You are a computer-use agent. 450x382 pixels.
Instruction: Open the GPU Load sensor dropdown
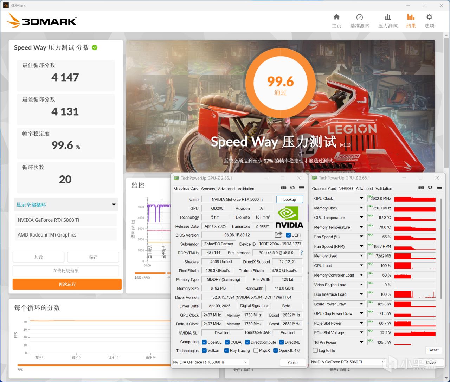[x=361, y=266]
